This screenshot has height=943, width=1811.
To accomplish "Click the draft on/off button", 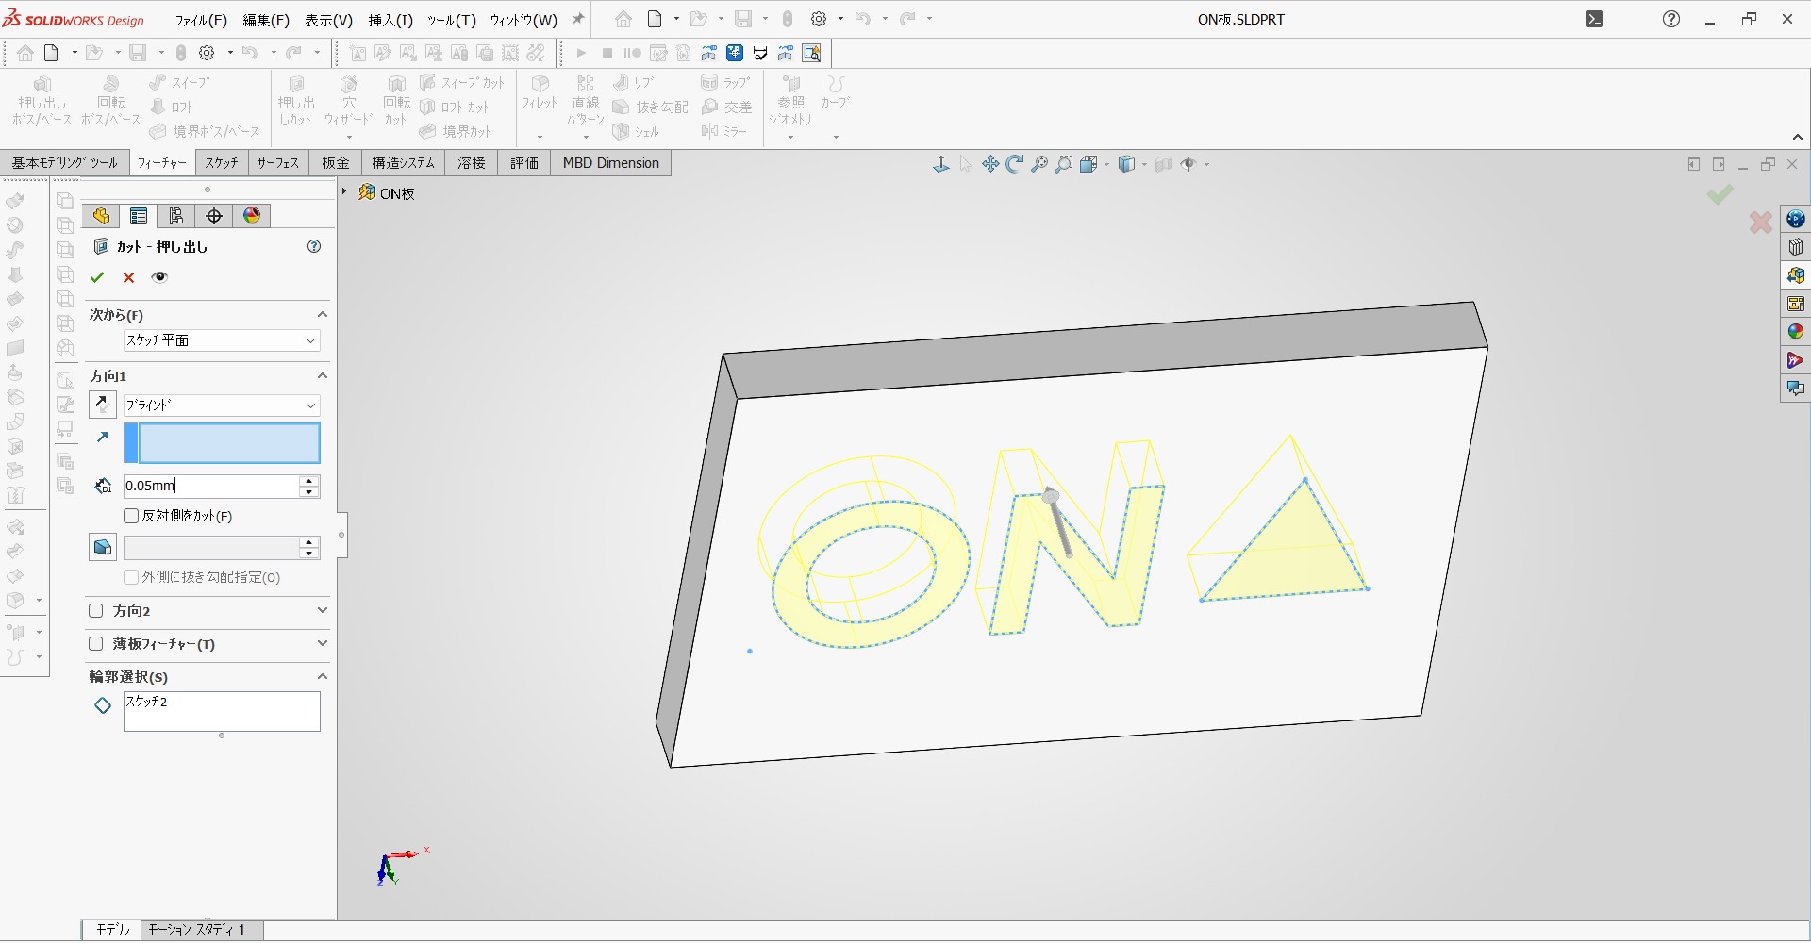I will point(103,547).
